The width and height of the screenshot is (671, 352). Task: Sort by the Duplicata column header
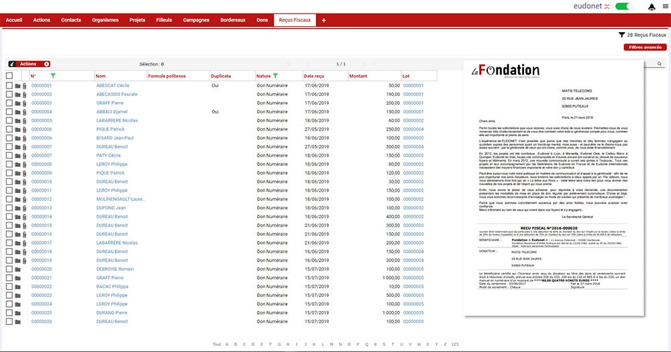pyautogui.click(x=221, y=76)
